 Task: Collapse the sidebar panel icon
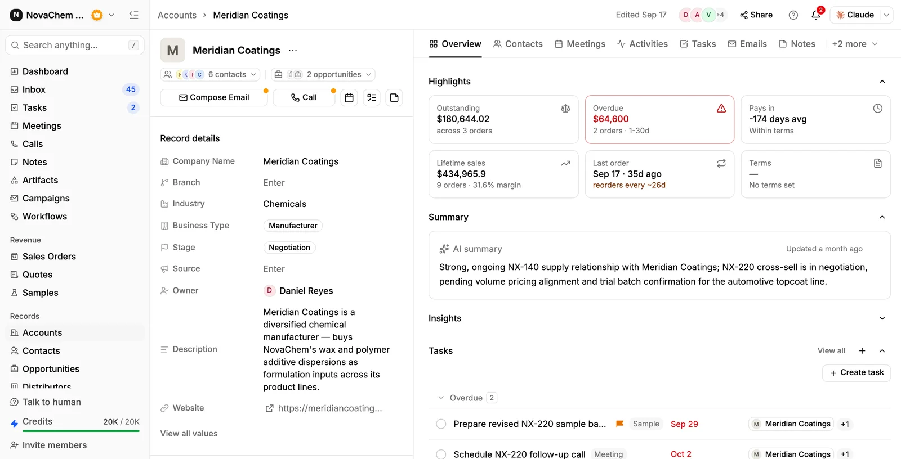pos(133,15)
